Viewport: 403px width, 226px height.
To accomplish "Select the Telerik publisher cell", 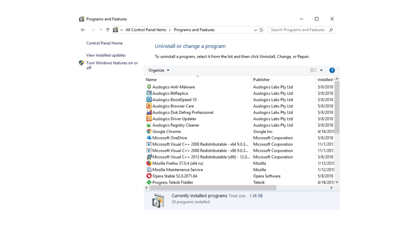I will point(259,182).
